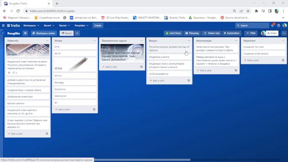Click the browser address bar

[x=129, y=11]
